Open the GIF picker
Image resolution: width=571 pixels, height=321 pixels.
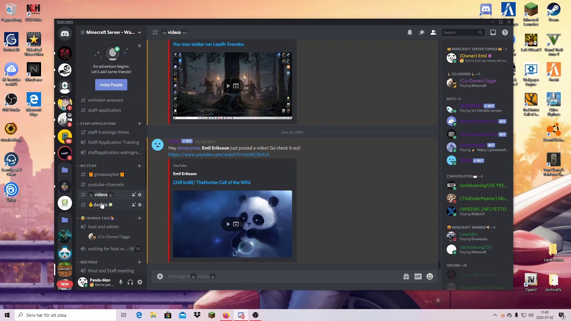(418, 276)
